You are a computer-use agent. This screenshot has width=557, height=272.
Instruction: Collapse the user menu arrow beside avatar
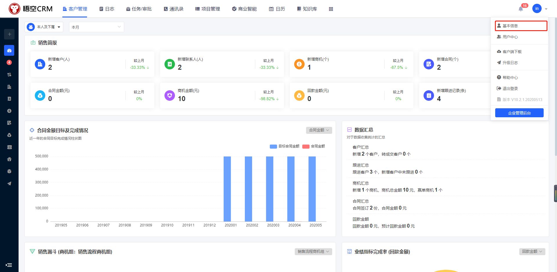546,9
